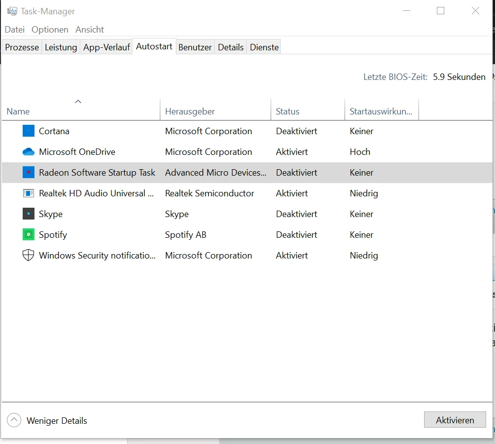
Task: Open the Ansicht menu
Action: 90,30
